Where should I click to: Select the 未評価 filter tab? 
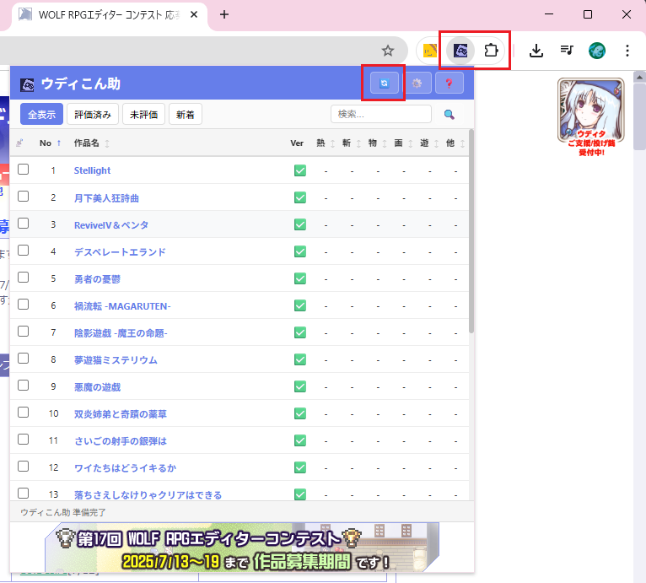pyautogui.click(x=143, y=114)
